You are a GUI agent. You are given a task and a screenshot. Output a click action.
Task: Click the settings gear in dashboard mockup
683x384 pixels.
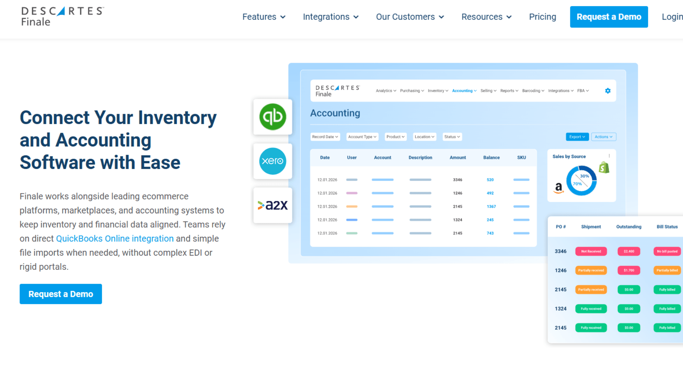(x=608, y=91)
